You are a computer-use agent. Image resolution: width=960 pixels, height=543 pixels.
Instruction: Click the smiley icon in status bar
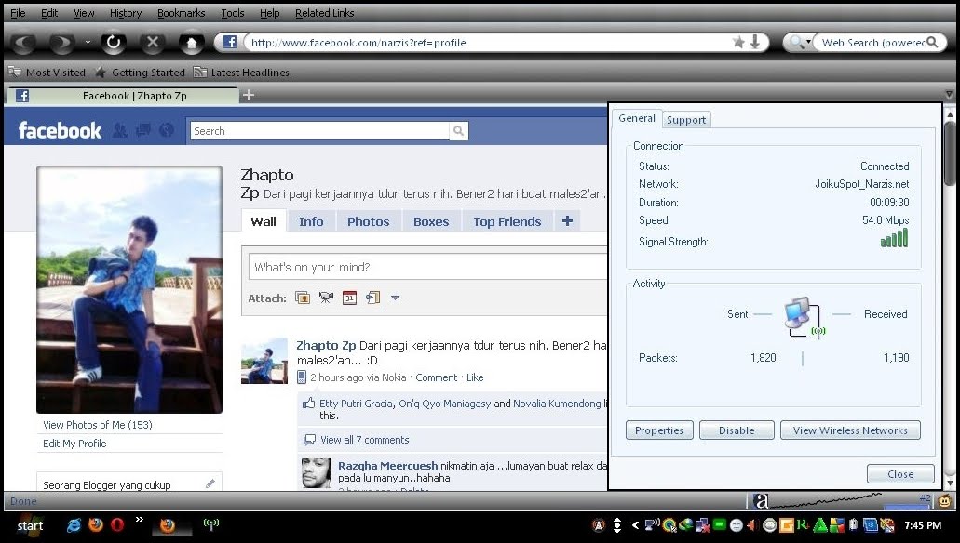(x=946, y=501)
